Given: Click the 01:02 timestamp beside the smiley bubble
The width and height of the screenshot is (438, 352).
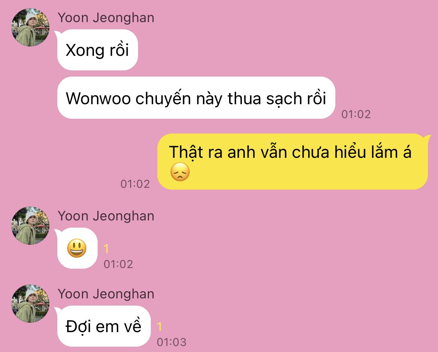Looking at the screenshot, I should pos(118,264).
